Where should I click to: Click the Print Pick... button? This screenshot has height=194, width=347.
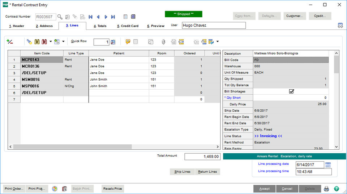point(37,189)
